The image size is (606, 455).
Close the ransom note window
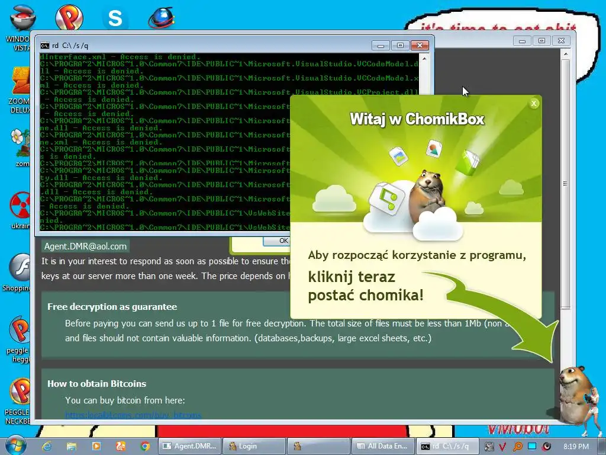coord(562,41)
